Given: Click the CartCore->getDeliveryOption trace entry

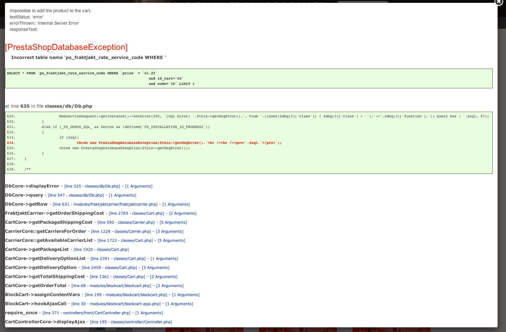Looking at the screenshot, I should (x=41, y=268).
